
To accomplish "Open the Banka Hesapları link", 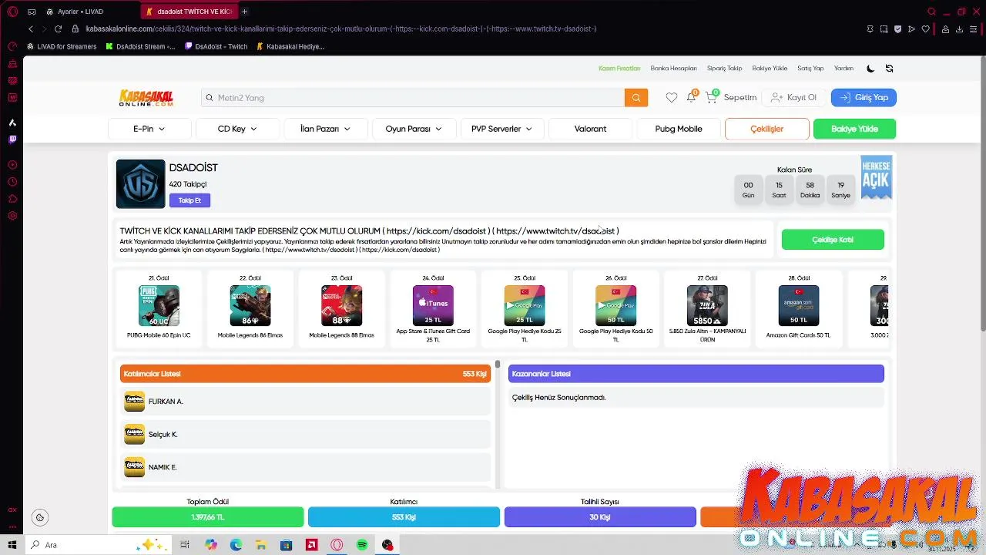I will 673,69.
